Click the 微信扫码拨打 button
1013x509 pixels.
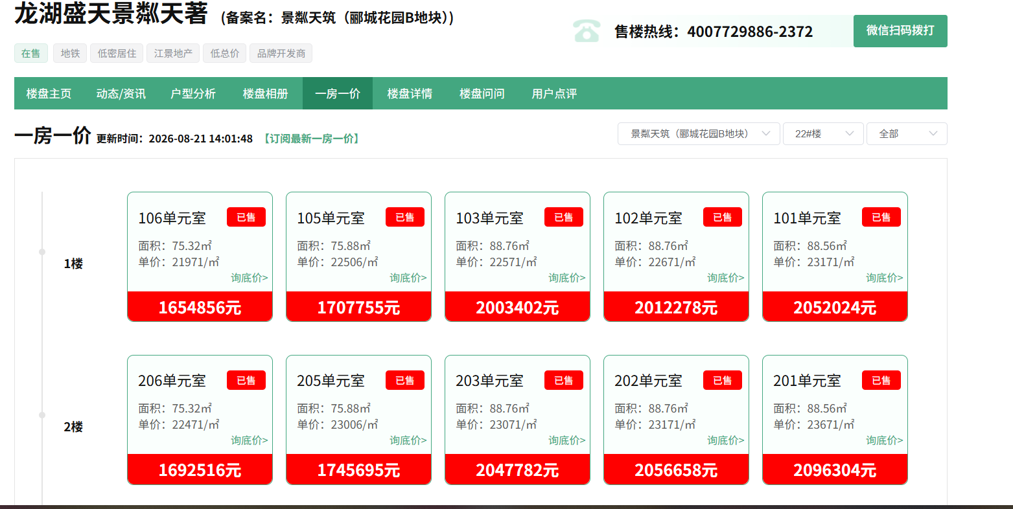(900, 31)
